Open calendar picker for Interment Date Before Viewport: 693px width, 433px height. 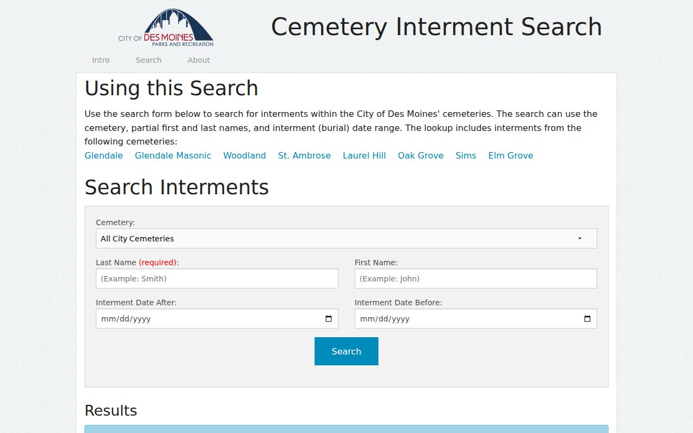587,319
